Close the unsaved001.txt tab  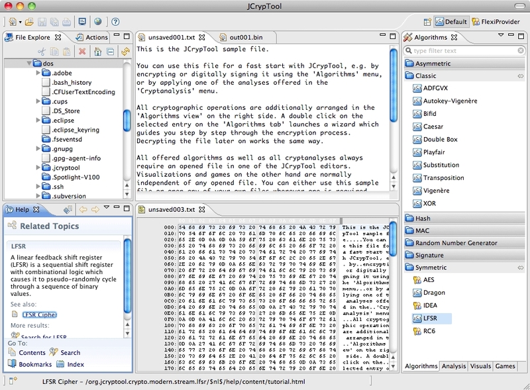pos(202,37)
